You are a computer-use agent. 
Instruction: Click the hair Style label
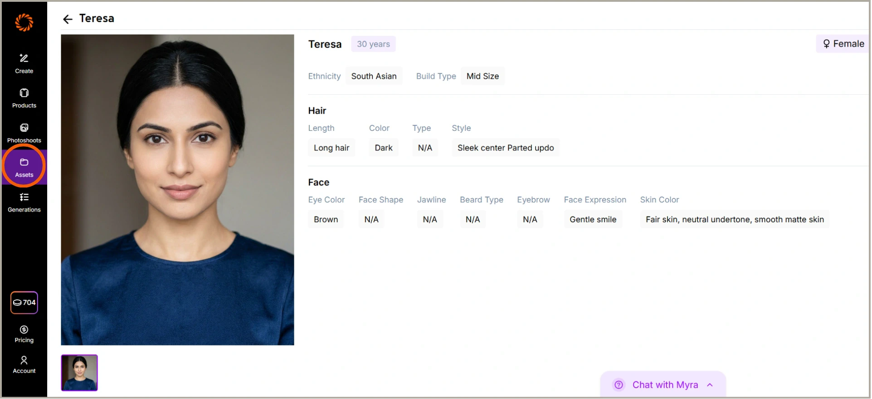(x=461, y=128)
